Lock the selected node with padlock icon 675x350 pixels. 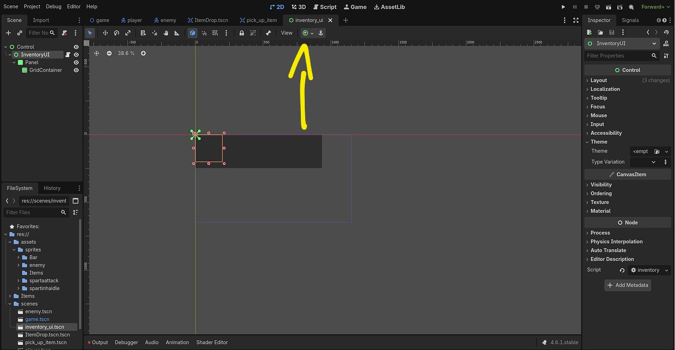(242, 33)
